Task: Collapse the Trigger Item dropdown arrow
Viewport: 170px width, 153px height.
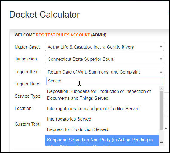Action: pos(161,72)
